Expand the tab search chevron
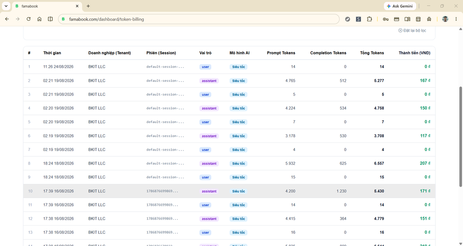This screenshot has height=246, width=463. (6, 6)
